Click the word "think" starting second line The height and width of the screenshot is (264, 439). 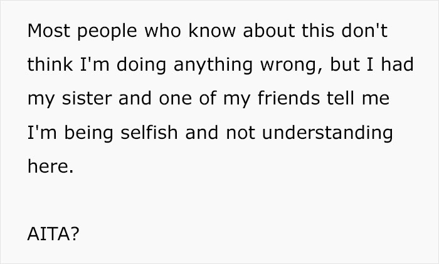[50, 64]
